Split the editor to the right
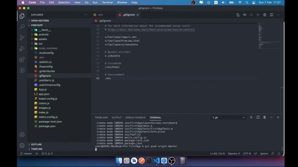This screenshot has height=167, width=298. coord(271,15)
